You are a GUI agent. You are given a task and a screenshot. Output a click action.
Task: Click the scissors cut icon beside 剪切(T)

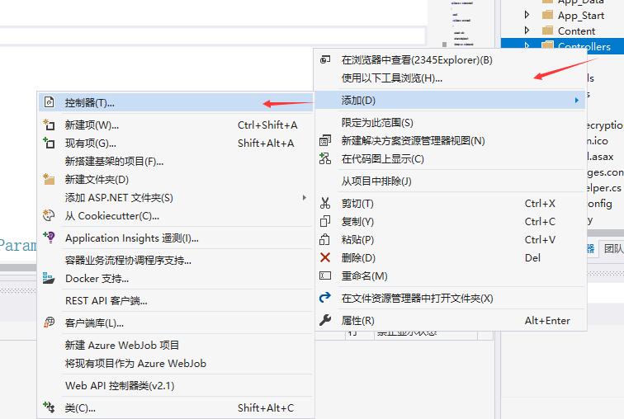click(325, 204)
